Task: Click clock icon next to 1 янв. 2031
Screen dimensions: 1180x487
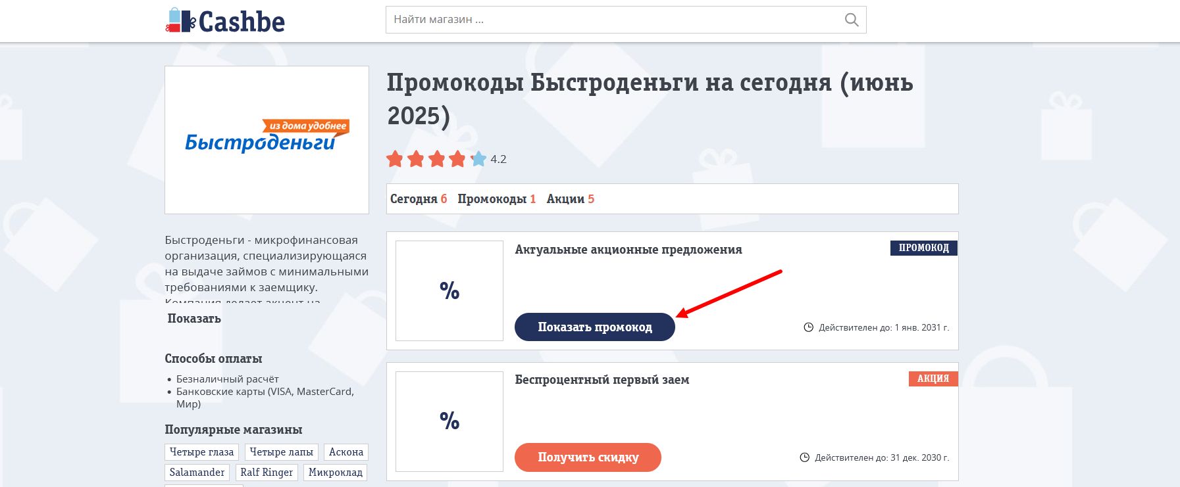Action: pyautogui.click(x=809, y=327)
